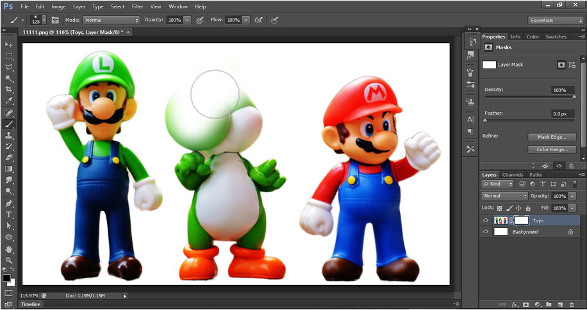Select the Eyedropper tool
Viewport: 587px width, 310px height.
8,101
